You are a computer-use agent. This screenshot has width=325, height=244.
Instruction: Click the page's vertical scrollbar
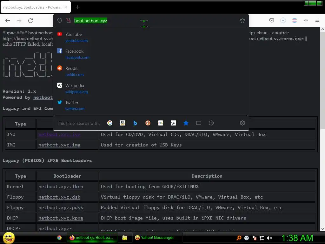[x=322, y=81]
